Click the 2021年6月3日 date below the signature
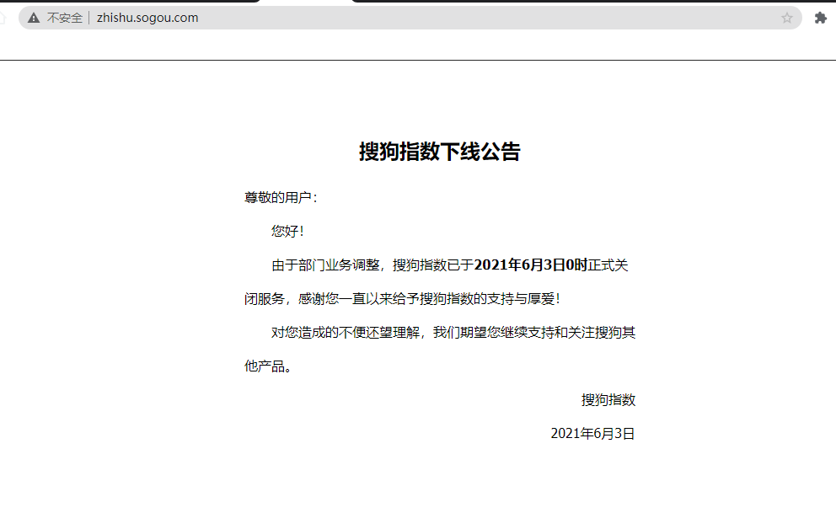The height and width of the screenshot is (513, 836). point(592,434)
